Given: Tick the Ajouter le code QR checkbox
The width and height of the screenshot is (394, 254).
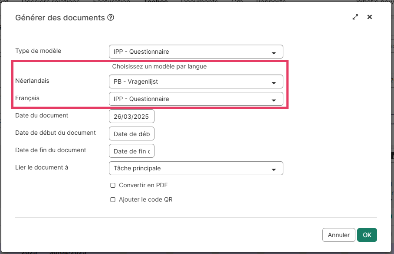Looking at the screenshot, I should click(x=113, y=200).
